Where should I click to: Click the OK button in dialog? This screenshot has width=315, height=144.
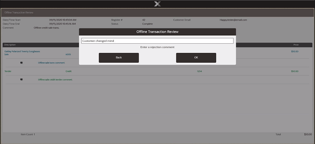click(x=196, y=58)
